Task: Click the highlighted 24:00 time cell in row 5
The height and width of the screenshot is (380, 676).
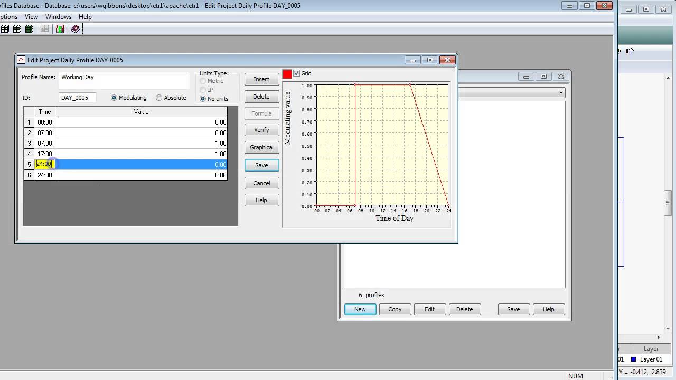Action: [45, 164]
